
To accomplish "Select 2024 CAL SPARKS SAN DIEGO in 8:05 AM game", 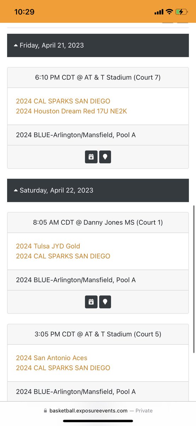I will click(63, 256).
